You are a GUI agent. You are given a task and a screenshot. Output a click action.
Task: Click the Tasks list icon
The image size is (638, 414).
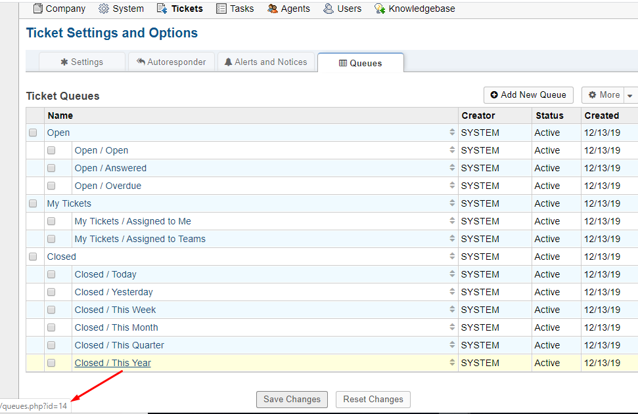pyautogui.click(x=221, y=9)
